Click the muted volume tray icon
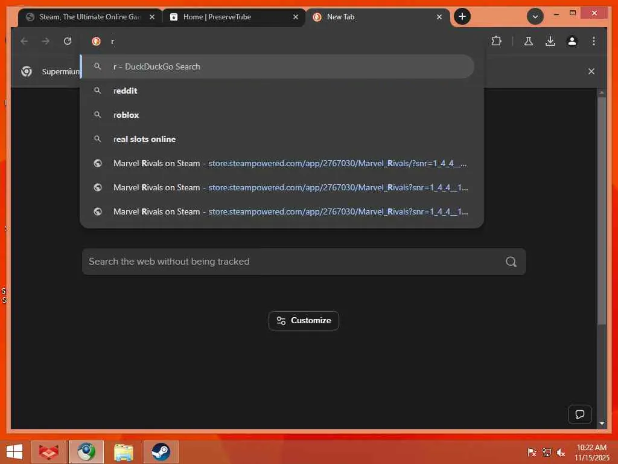Viewport: 618px width, 464px height. (x=561, y=453)
